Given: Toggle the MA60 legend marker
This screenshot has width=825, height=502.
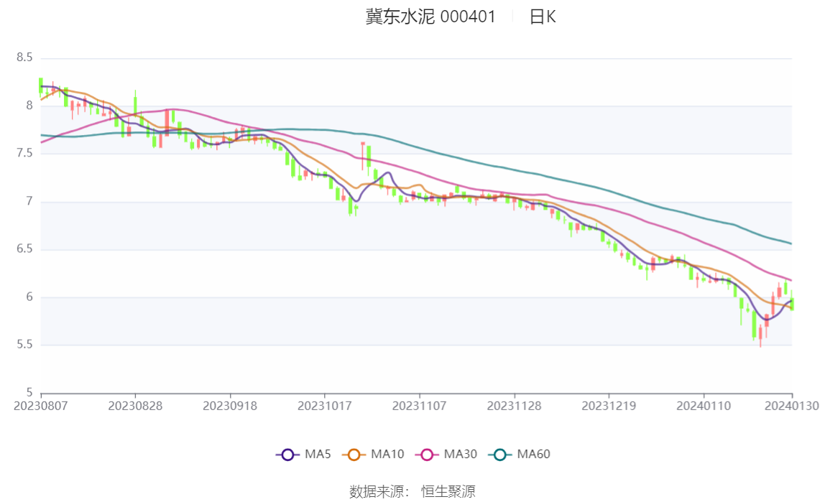Looking at the screenshot, I should pos(500,455).
